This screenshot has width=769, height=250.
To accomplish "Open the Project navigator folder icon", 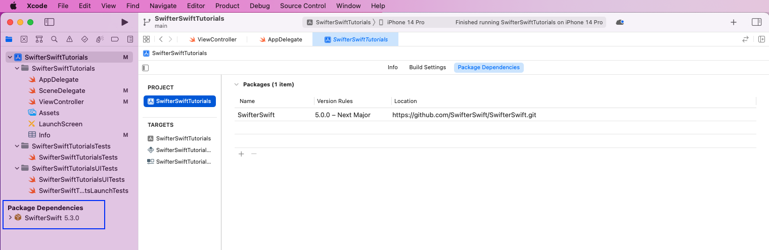I will tap(9, 39).
